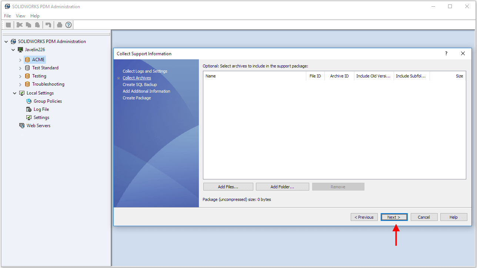Click the Troubleshooting vault icon

[27, 84]
